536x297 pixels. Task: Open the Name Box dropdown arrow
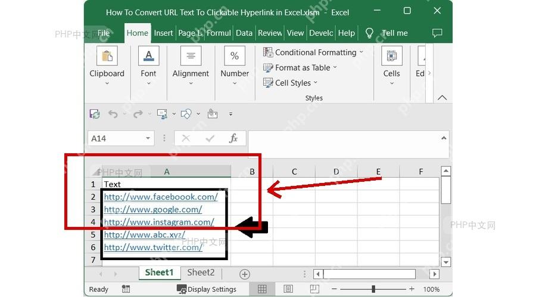point(148,138)
